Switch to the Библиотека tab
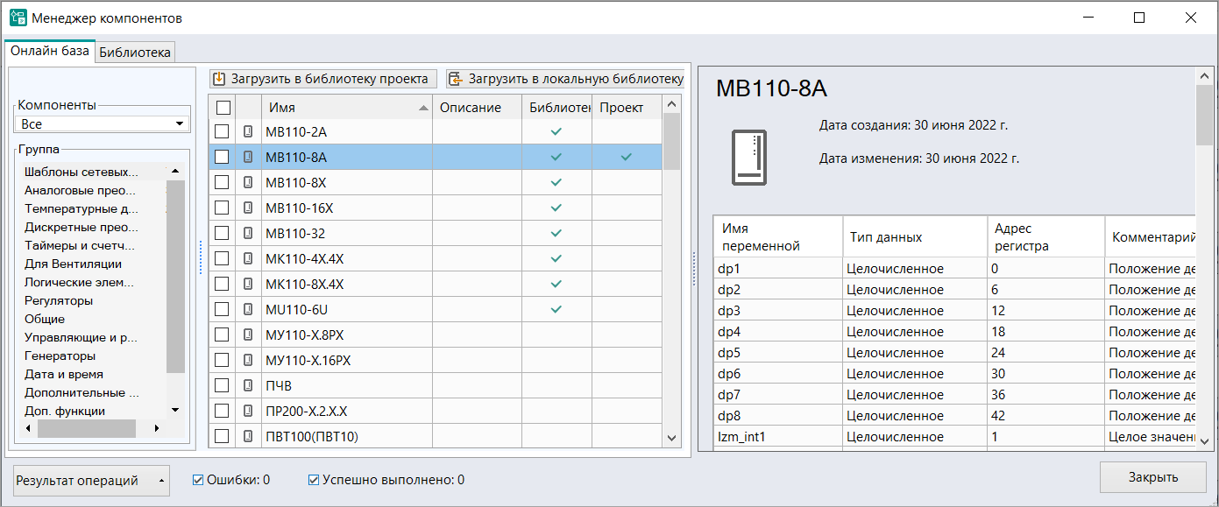1219x507 pixels. click(x=135, y=53)
